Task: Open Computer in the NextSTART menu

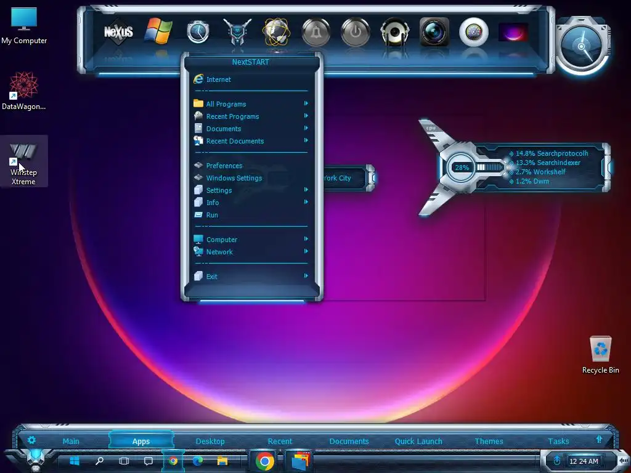Action: pyautogui.click(x=251, y=240)
